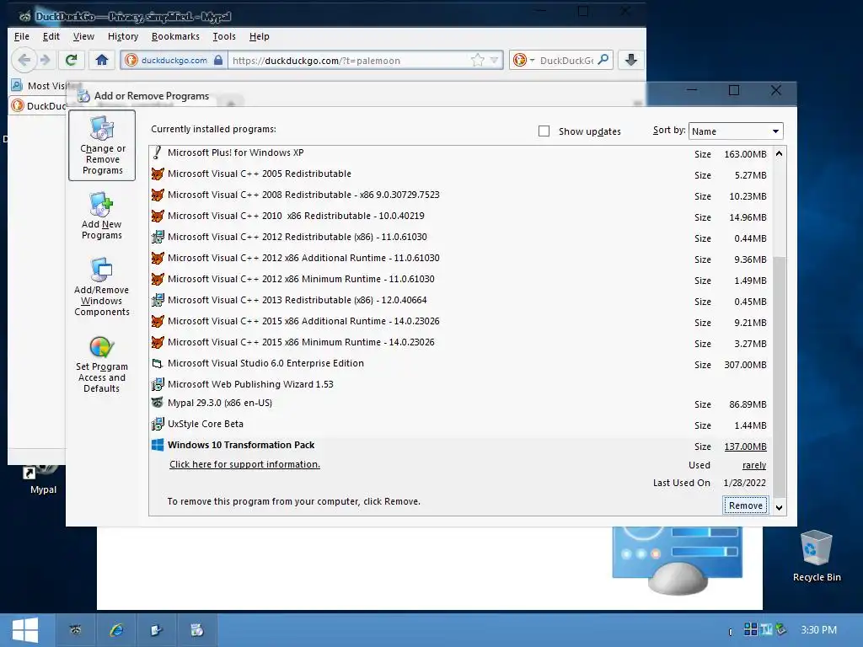
Task: Open the Bookmarks menu in Mypal
Action: coord(175,36)
